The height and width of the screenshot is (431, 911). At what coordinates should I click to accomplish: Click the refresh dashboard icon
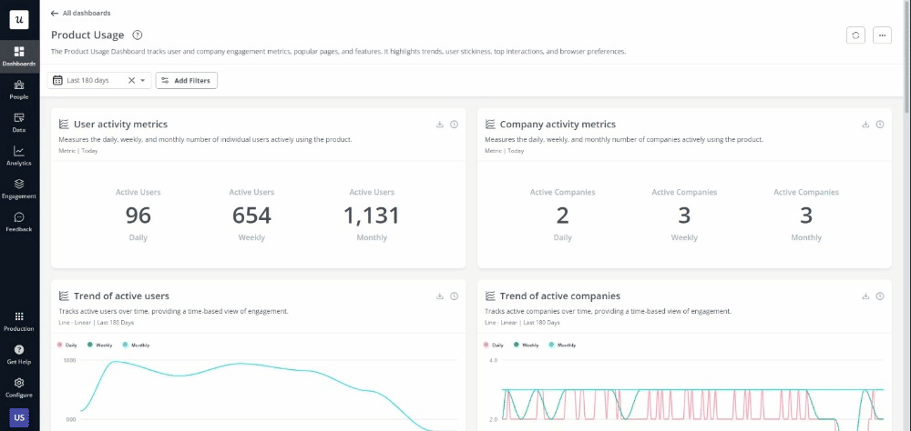(855, 35)
